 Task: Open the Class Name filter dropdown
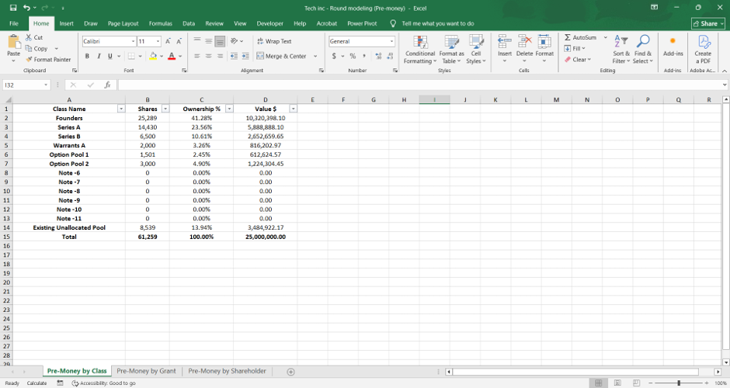pos(121,109)
